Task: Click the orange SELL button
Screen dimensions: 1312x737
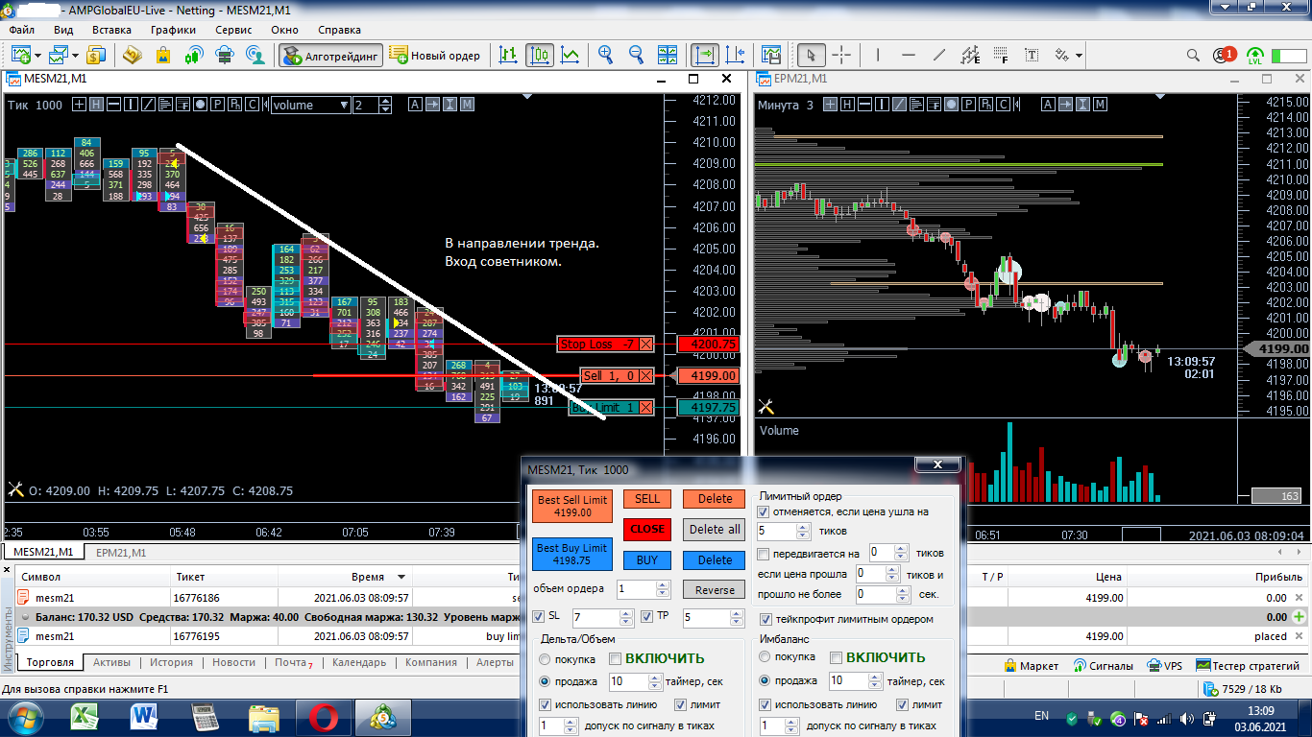Action: point(647,499)
